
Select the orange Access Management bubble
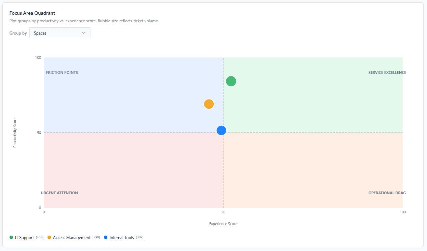209,104
